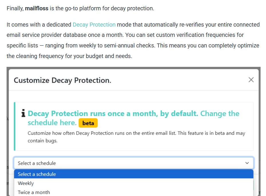Click the sentence about cleaning frequency for your budget

coord(70,56)
